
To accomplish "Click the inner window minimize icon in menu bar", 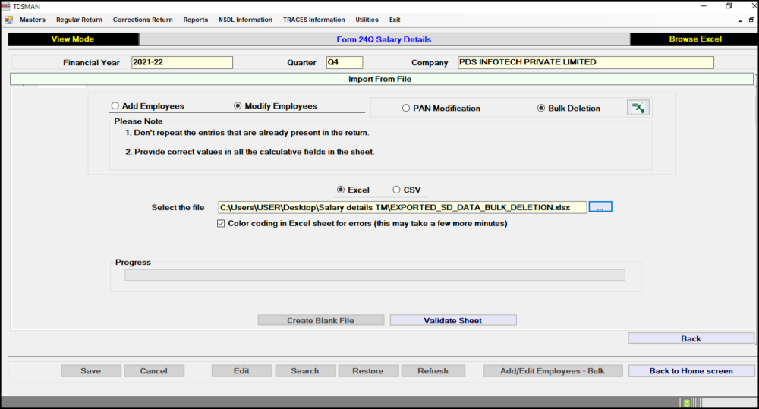I will [x=740, y=20].
